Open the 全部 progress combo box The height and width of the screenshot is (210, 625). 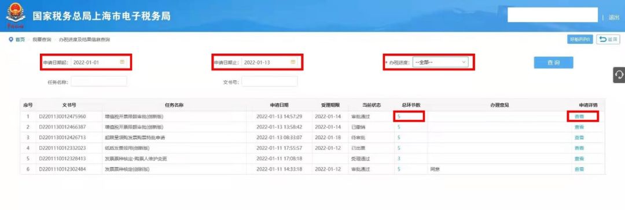click(440, 62)
